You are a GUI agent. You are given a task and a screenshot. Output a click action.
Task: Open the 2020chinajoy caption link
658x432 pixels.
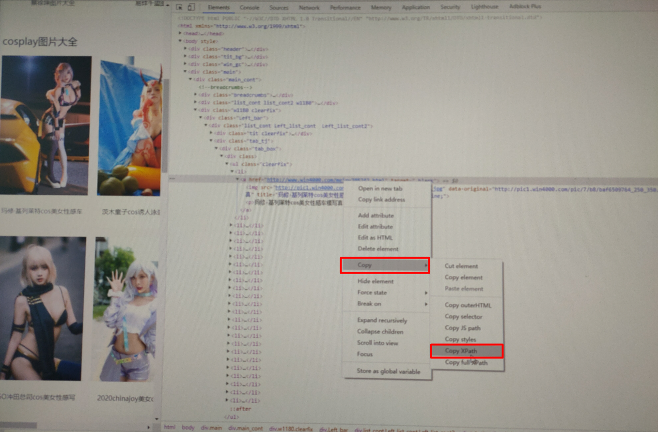pyautogui.click(x=125, y=398)
